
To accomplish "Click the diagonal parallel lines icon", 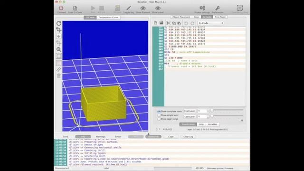I will [59, 69].
